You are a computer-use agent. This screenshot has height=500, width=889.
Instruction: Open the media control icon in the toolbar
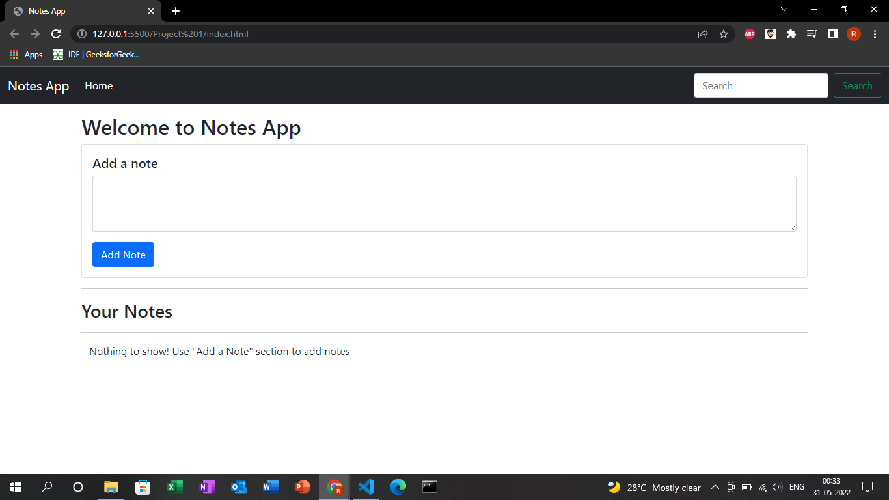[x=812, y=34]
